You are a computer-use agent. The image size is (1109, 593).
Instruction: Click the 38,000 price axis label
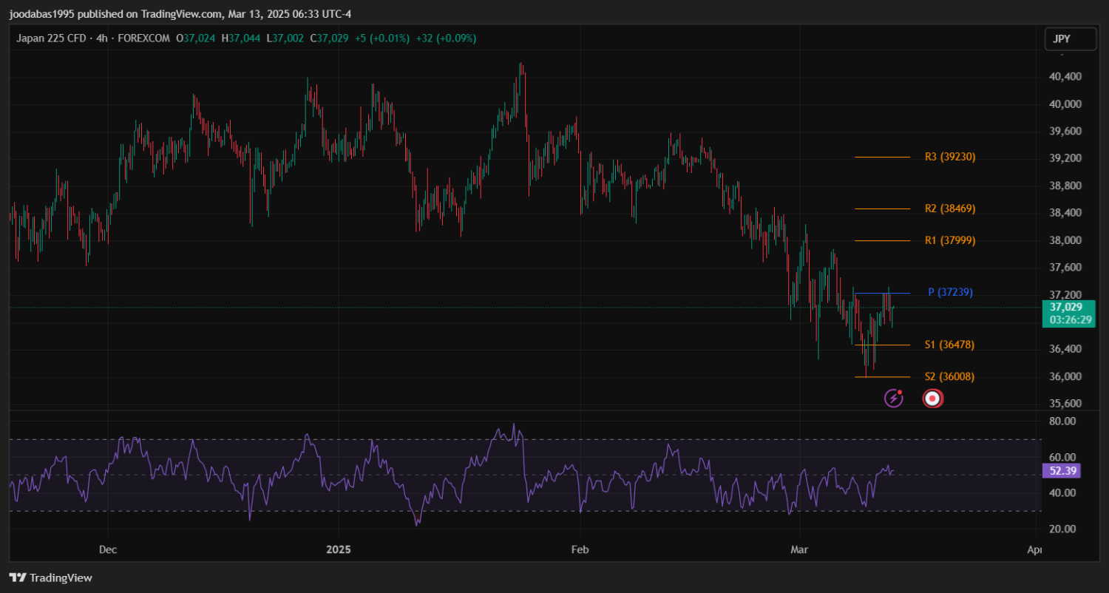coord(1065,240)
